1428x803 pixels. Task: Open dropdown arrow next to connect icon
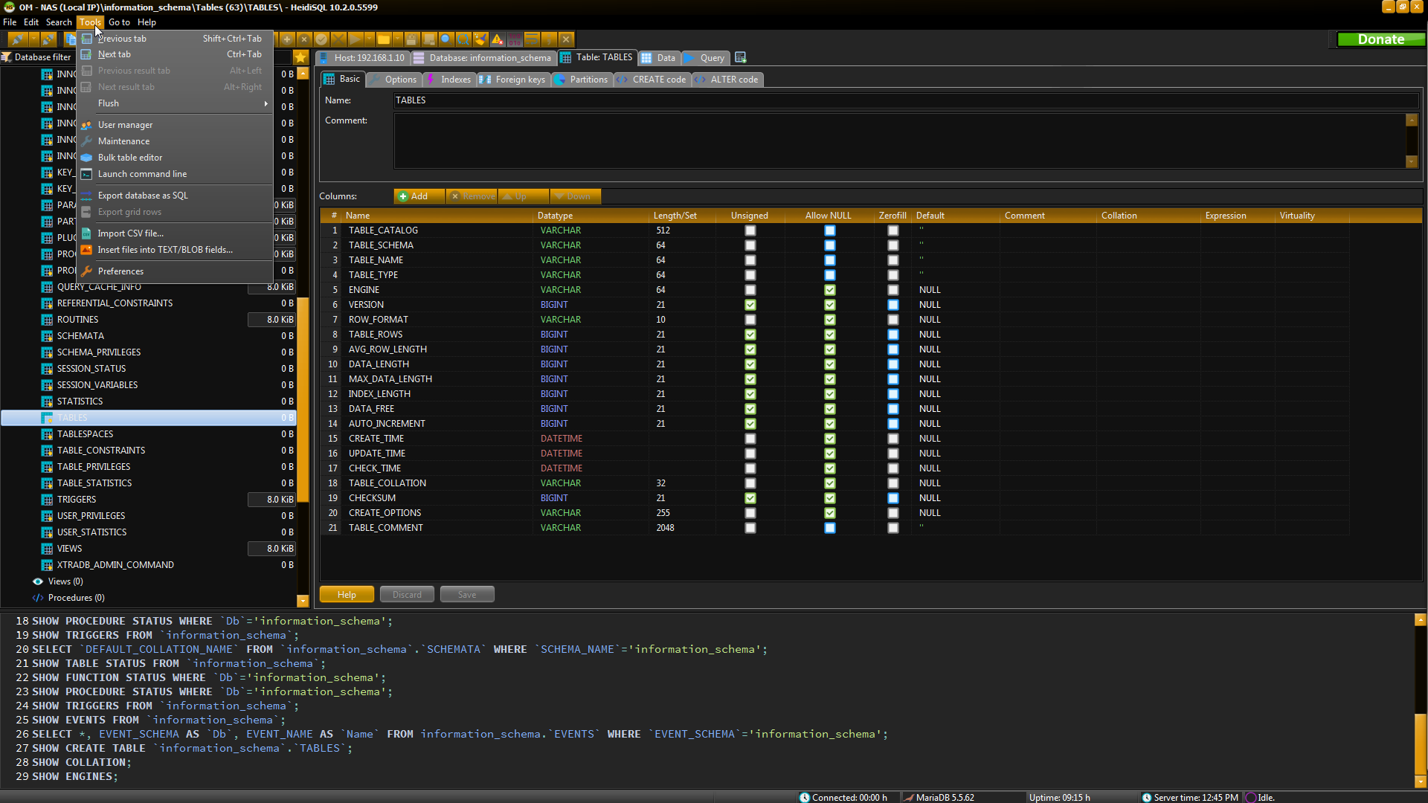(33, 39)
